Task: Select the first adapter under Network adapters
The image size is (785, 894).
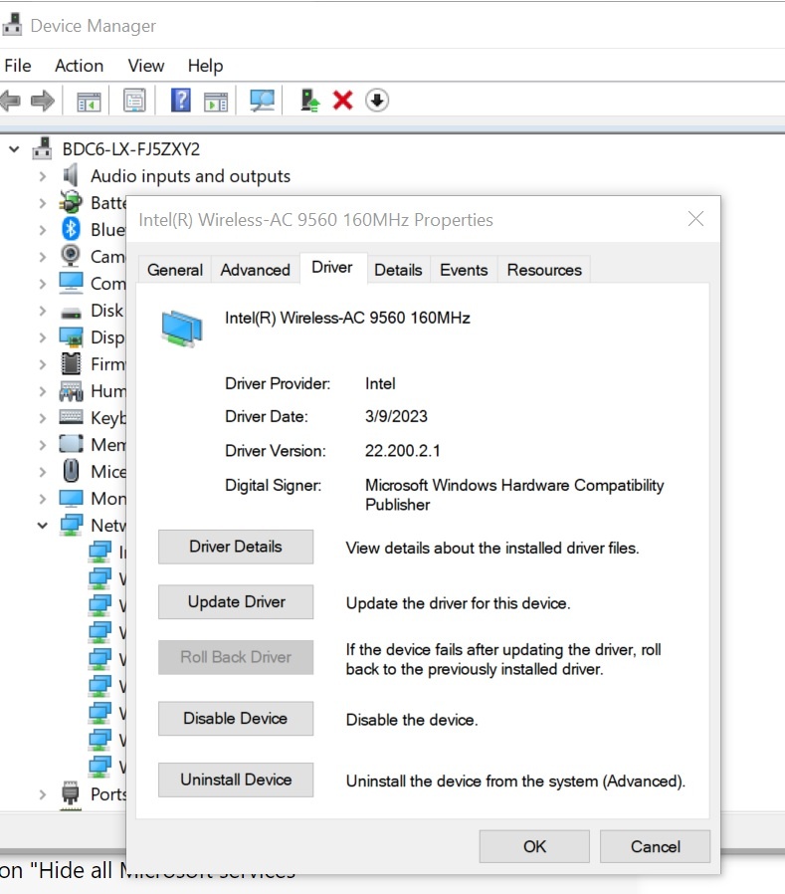Action: tap(106, 552)
